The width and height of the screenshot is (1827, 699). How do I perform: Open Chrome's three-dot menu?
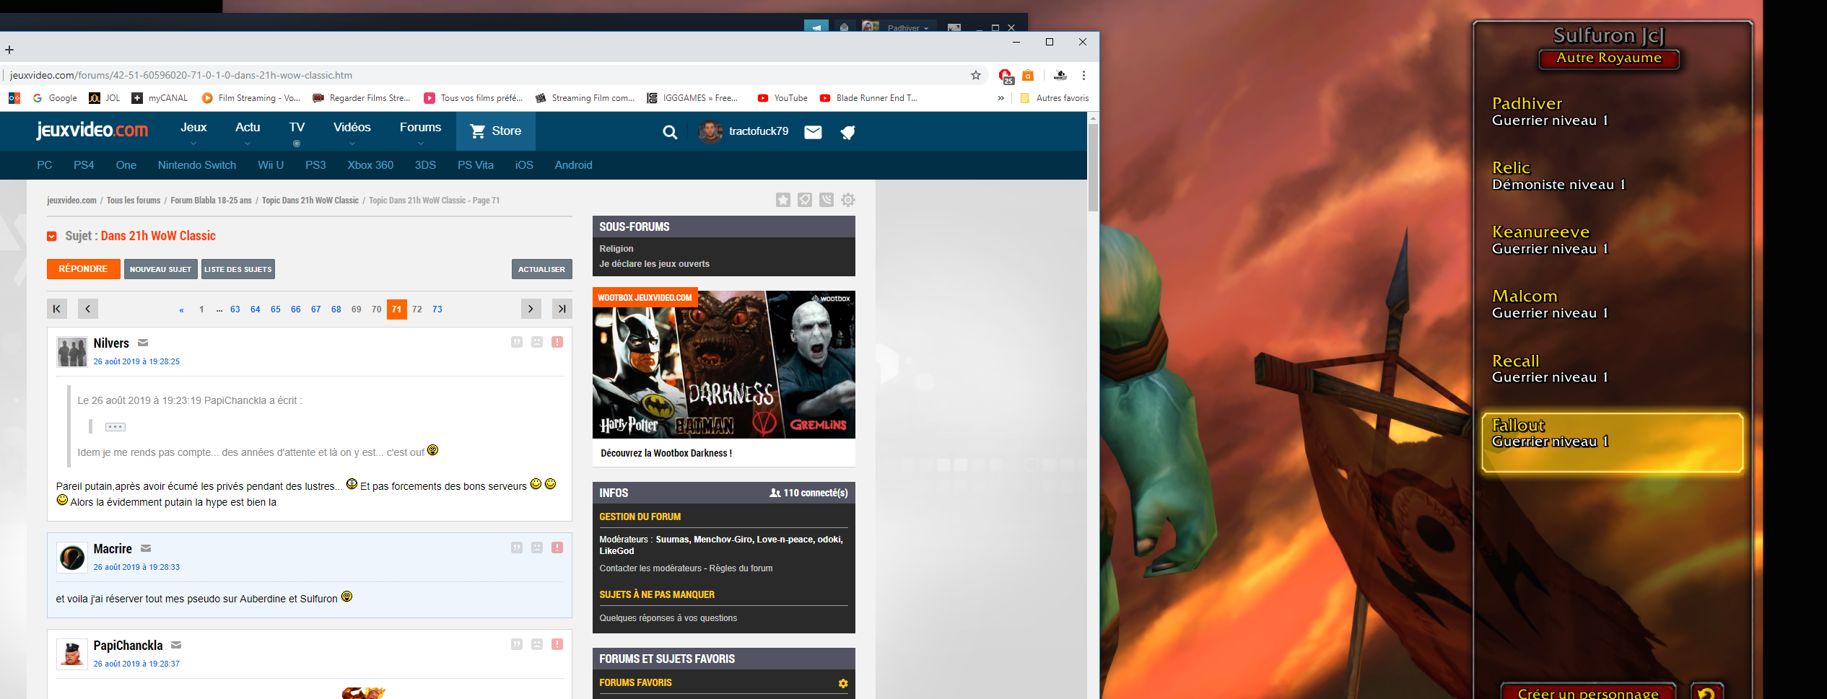pyautogui.click(x=1083, y=75)
